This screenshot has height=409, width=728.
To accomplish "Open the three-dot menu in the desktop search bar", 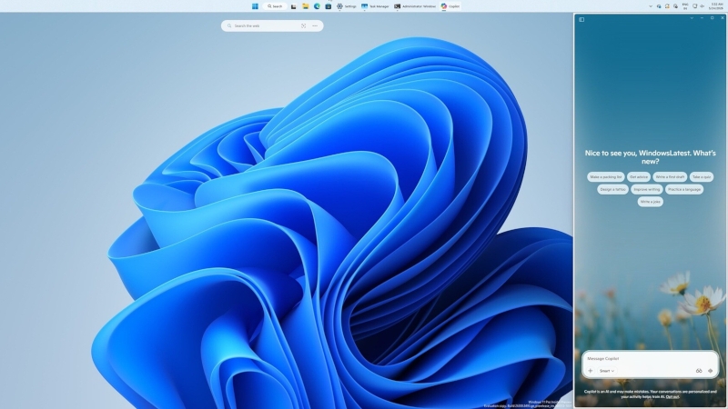I will [x=315, y=26].
